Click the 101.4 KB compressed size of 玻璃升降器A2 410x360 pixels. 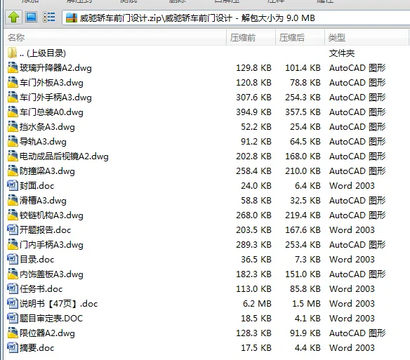[x=303, y=68]
